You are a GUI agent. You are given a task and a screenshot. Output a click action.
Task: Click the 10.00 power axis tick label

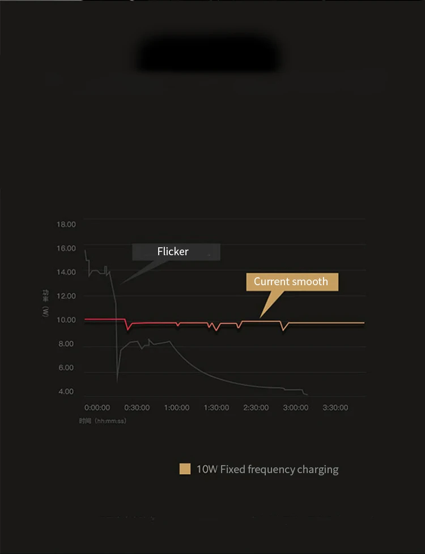pyautogui.click(x=66, y=320)
